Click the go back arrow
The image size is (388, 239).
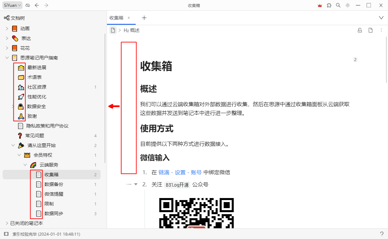37,5
